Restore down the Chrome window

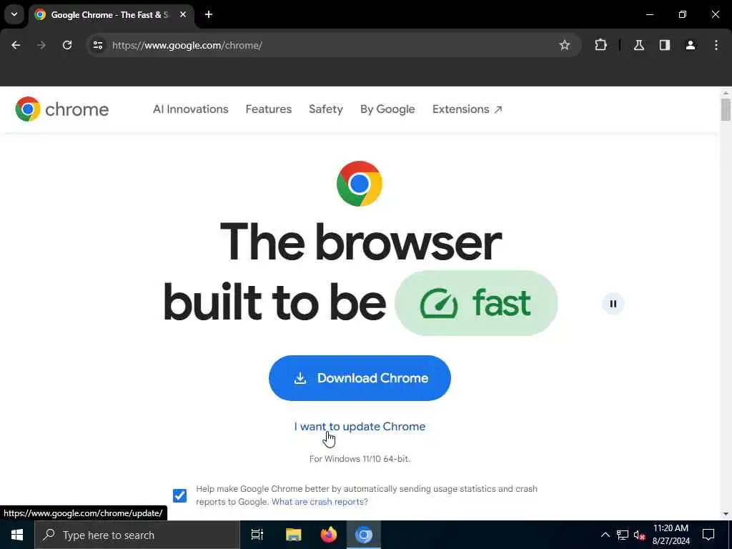point(683,14)
